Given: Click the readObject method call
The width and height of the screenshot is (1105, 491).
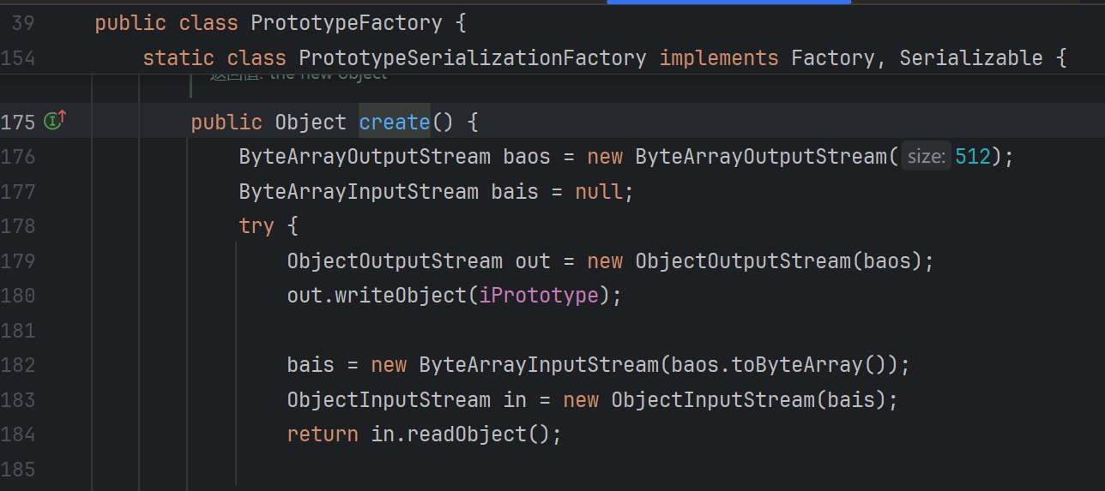Looking at the screenshot, I should pyautogui.click(x=466, y=434).
